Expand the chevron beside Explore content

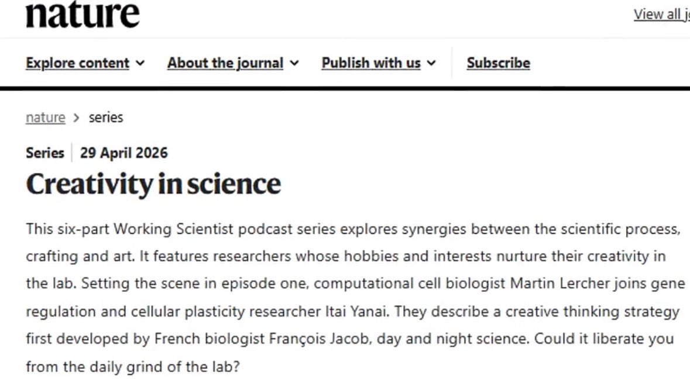[140, 63]
